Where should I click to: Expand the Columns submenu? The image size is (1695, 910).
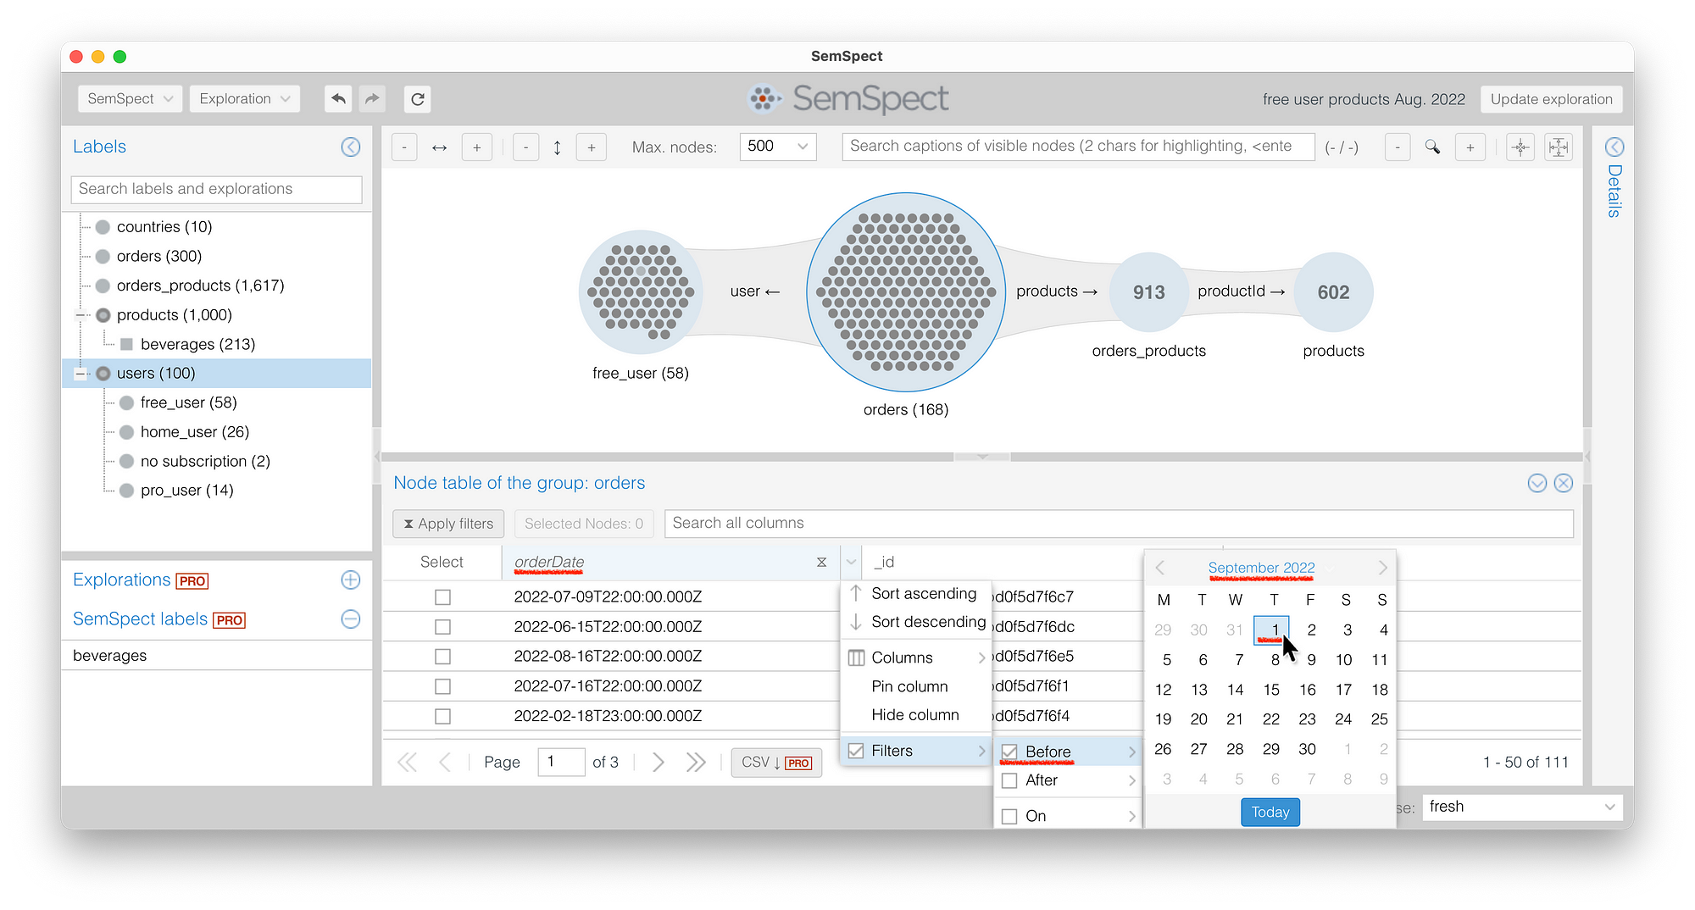coord(916,658)
